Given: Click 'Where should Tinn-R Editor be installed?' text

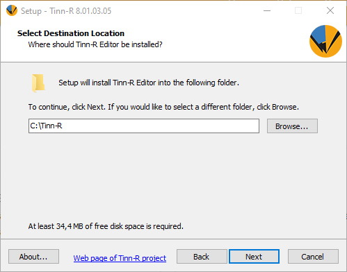Looking at the screenshot, I should 95,44.
